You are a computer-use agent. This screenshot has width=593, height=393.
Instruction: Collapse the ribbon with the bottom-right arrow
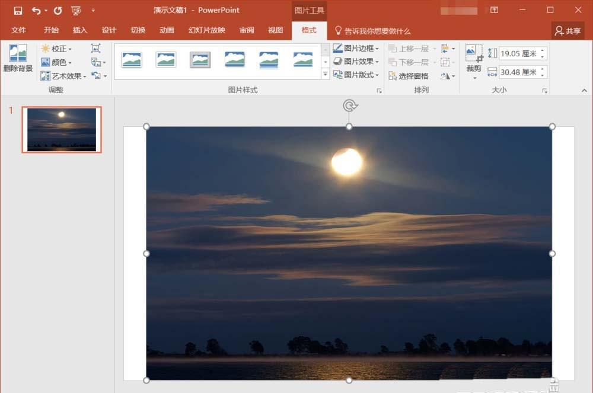tap(584, 91)
